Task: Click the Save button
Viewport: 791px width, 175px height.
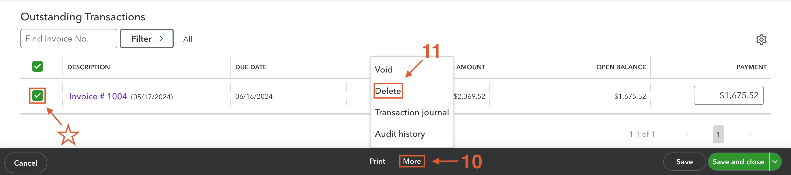Action: coord(684,162)
